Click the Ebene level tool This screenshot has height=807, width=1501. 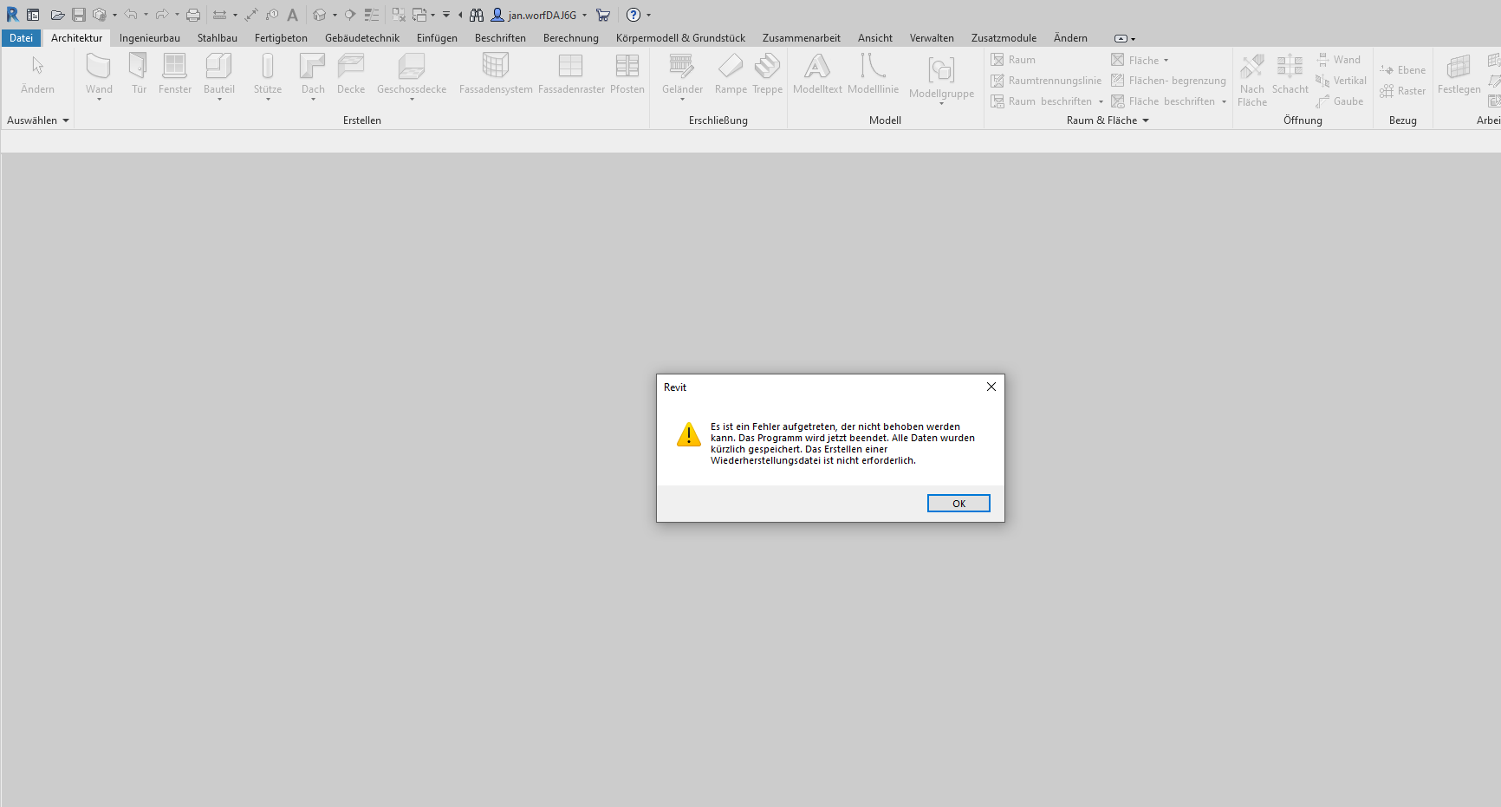[x=1402, y=70]
